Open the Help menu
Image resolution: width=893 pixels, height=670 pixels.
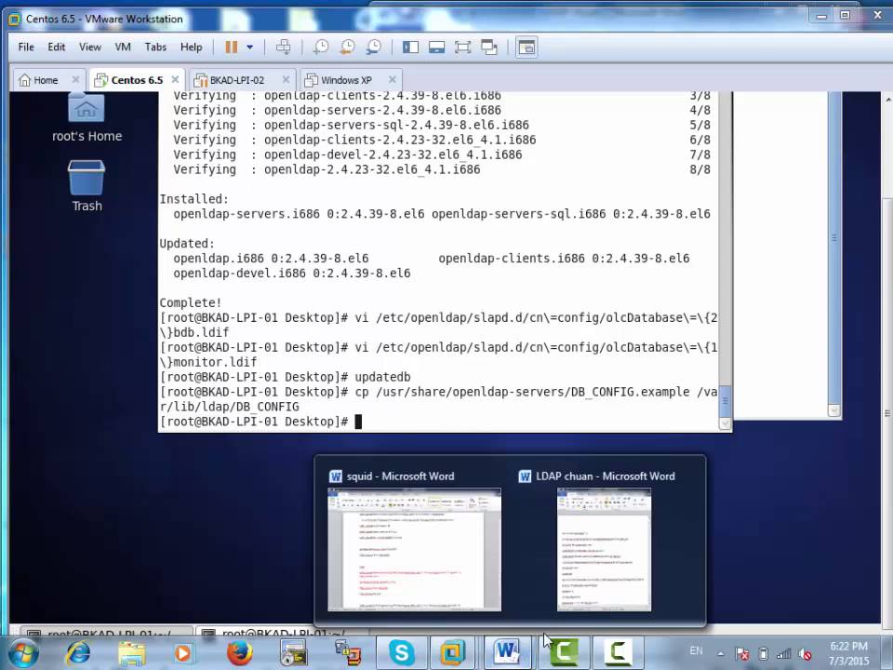191,47
